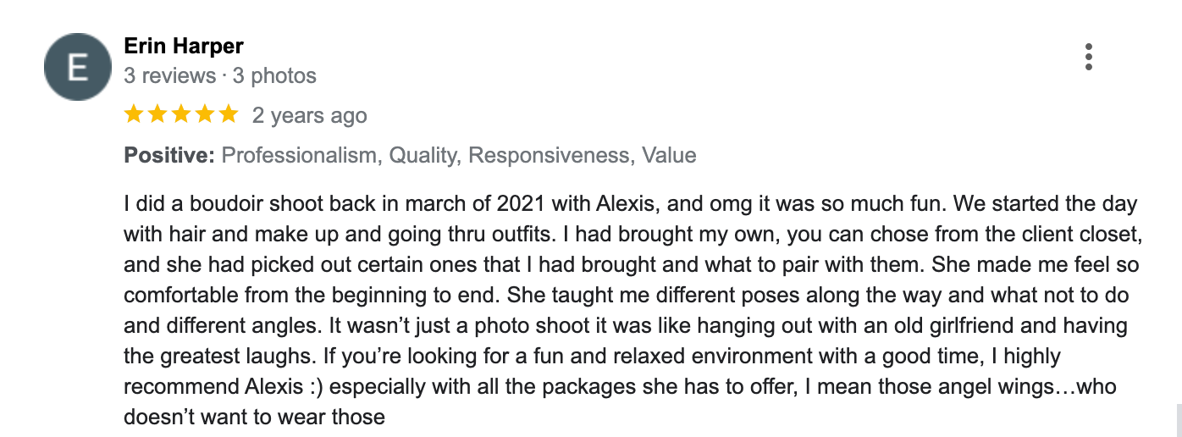Click the "2 years ago" timestamp
The height and width of the screenshot is (437, 1182).
[x=310, y=115]
